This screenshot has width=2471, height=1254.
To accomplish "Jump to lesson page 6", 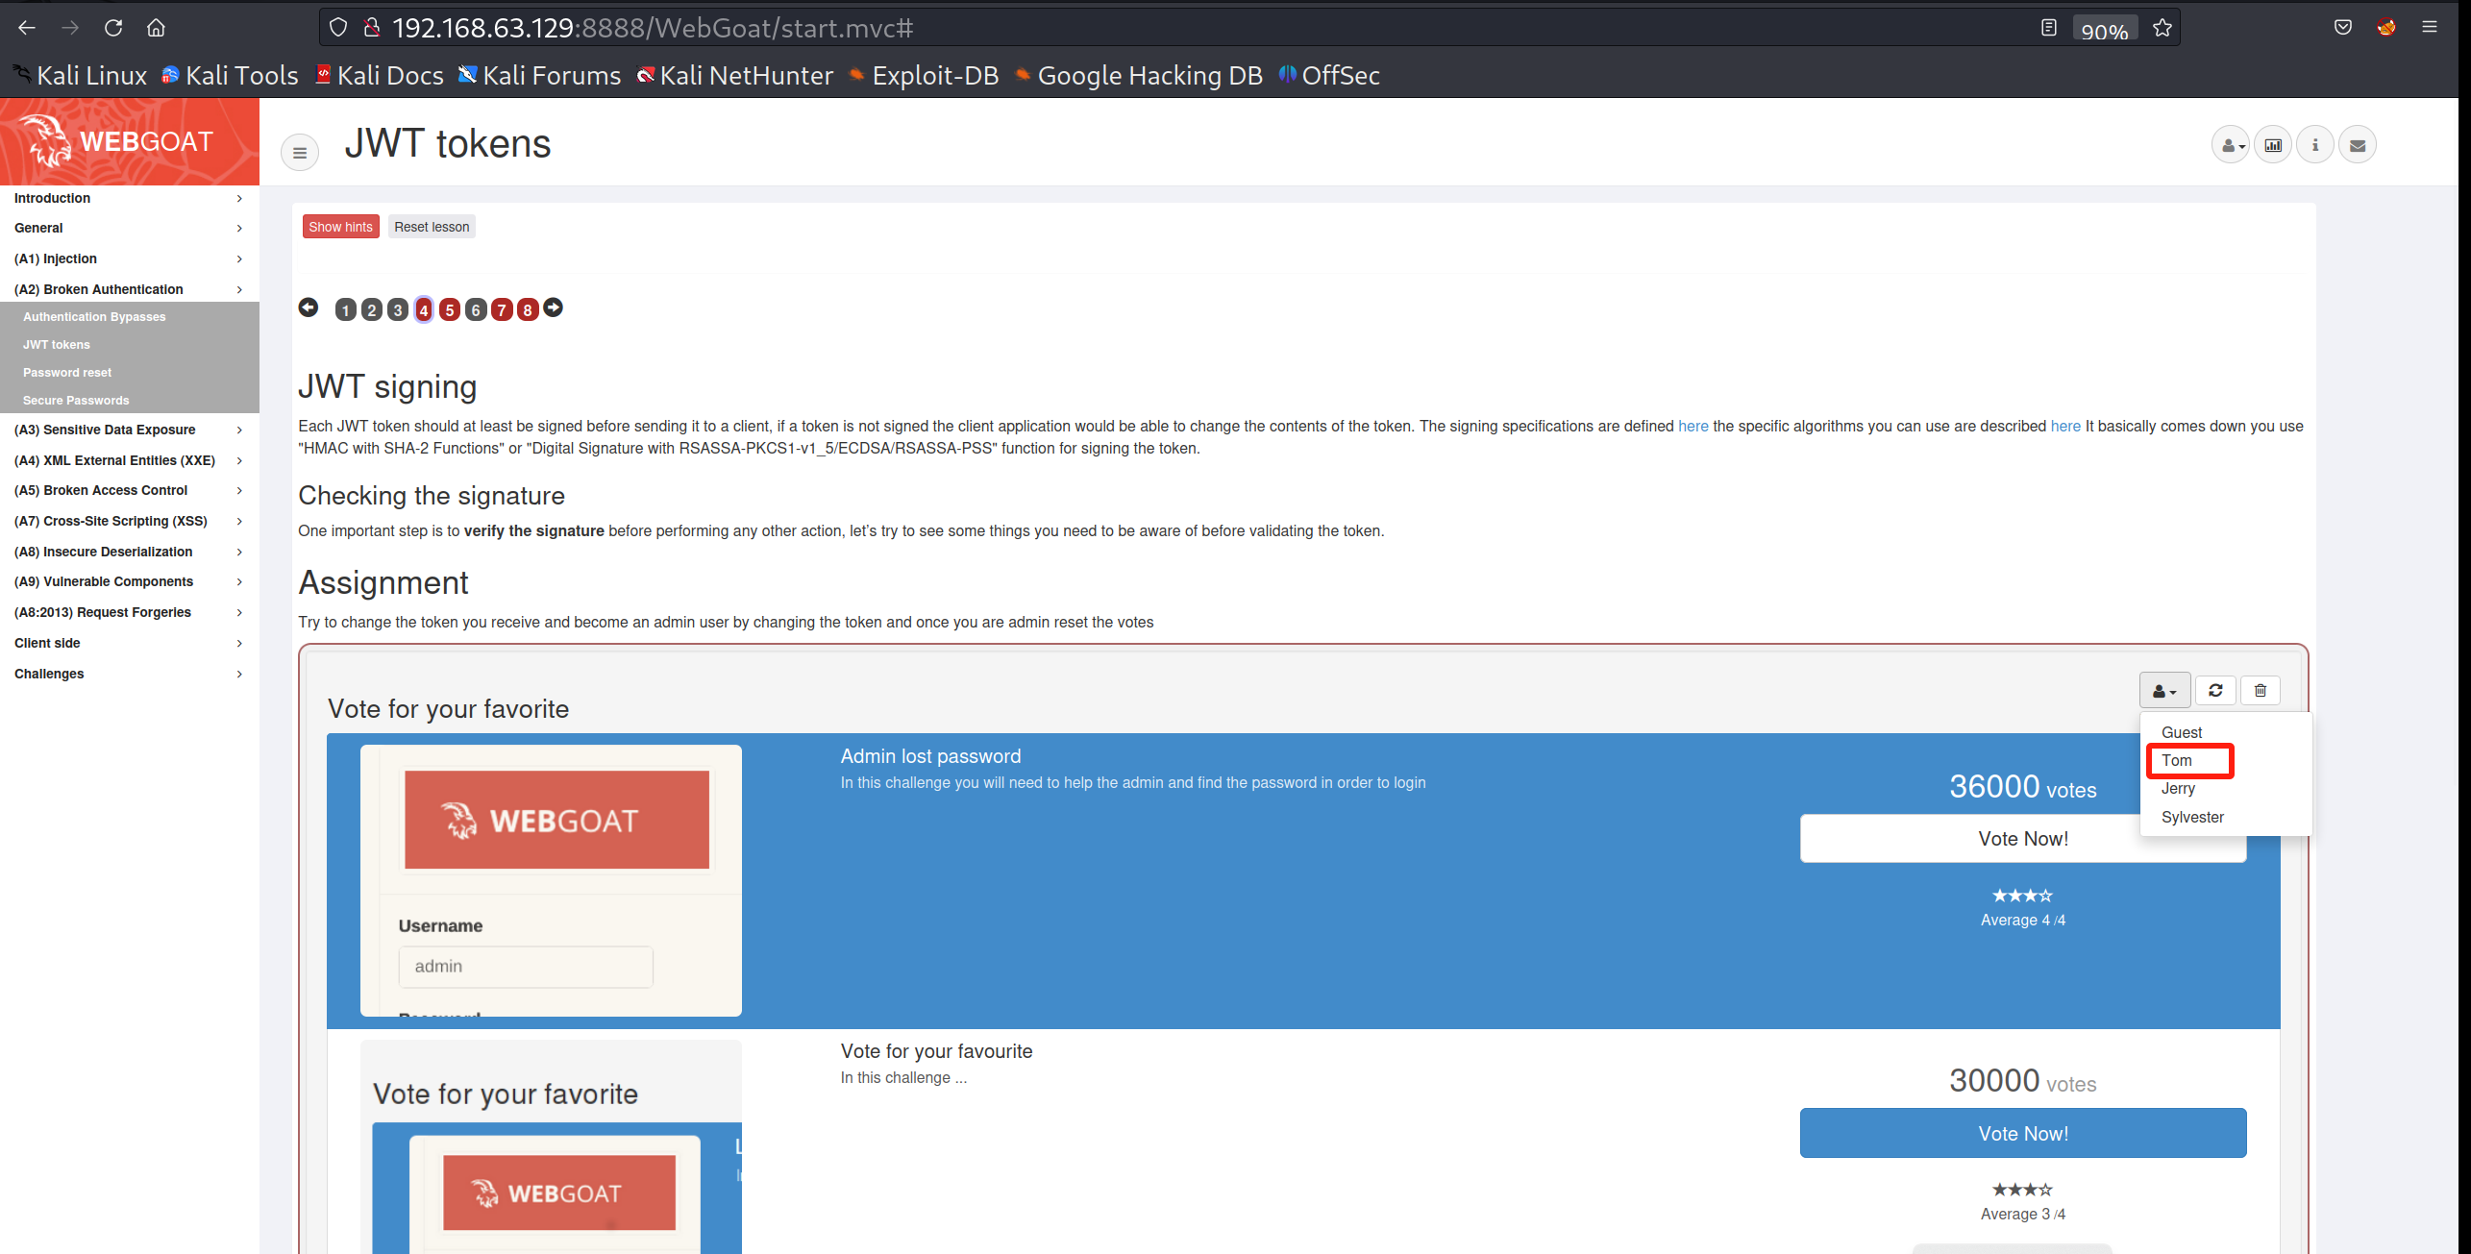I will (x=475, y=309).
